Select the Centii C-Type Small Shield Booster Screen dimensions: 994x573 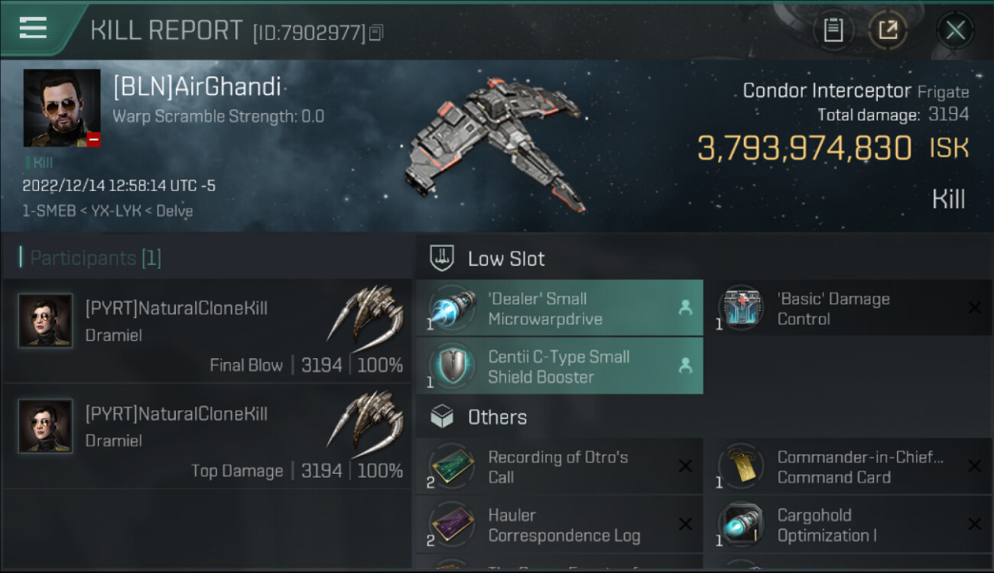tap(558, 367)
